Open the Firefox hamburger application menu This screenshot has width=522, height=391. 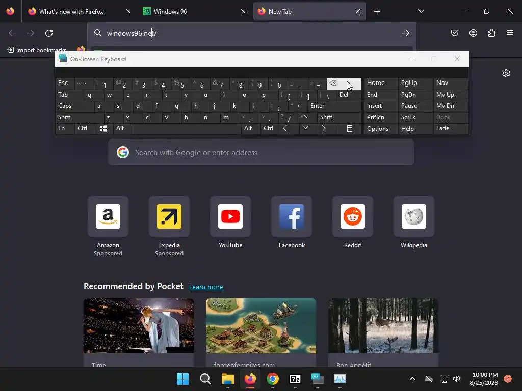pyautogui.click(x=510, y=33)
